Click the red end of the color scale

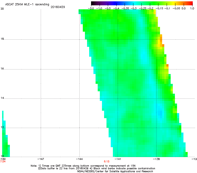pos(190,3)
